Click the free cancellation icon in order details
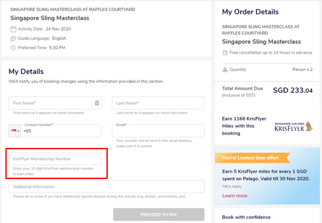Image resolution: width=322 pixels, height=223 pixels. (225, 53)
